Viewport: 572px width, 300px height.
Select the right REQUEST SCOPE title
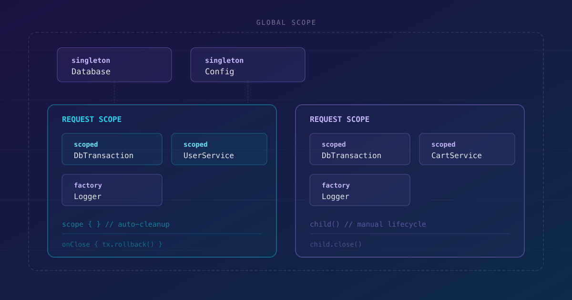339,119
